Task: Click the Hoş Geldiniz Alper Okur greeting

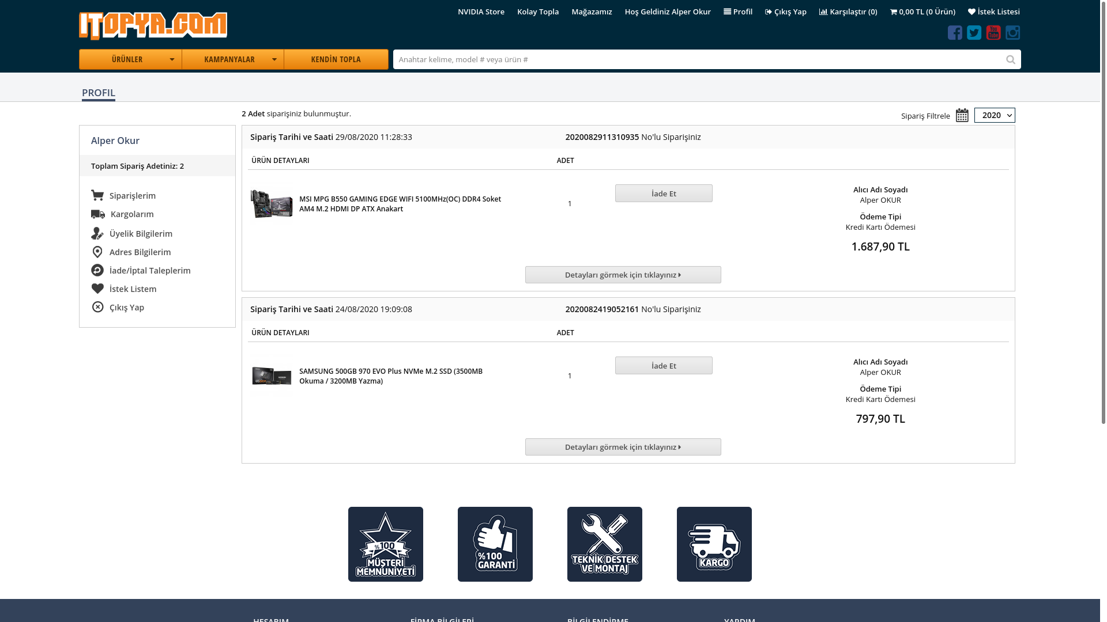Action: point(668,12)
